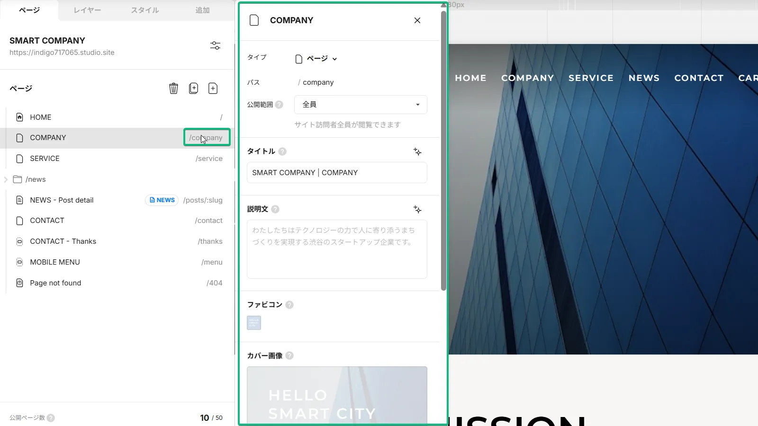Delete the selected page using trash icon

[173, 88]
